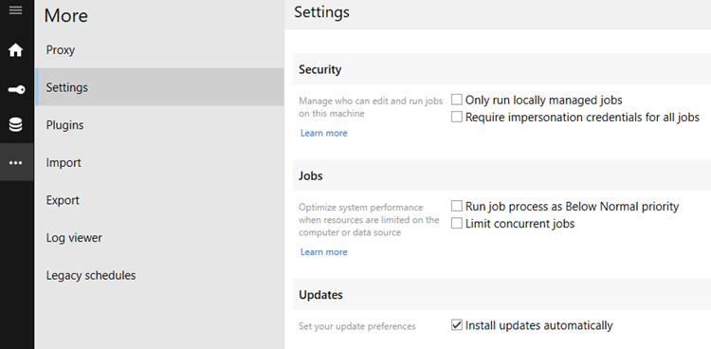
Task: Choose Import from the More list
Action: point(159,162)
